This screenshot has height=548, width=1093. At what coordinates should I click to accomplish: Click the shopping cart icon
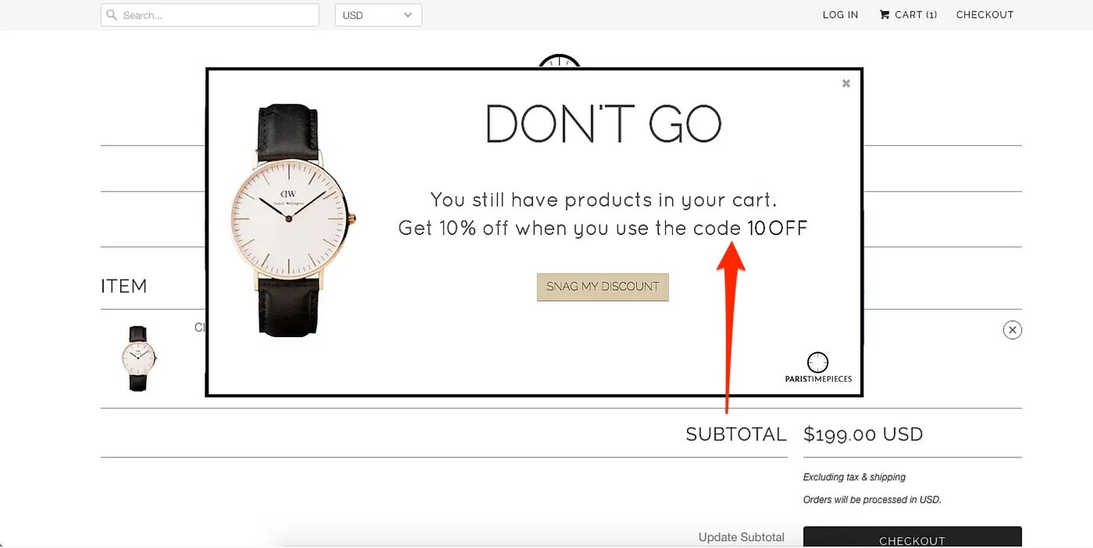click(x=885, y=15)
